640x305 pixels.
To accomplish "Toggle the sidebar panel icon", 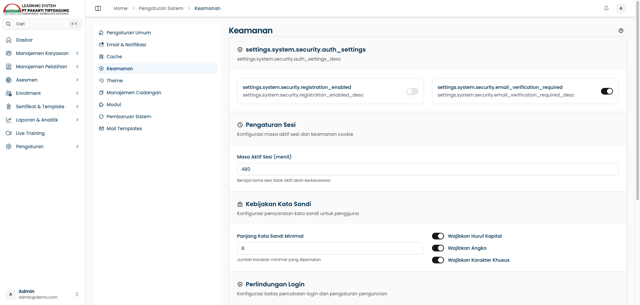I will (x=98, y=8).
